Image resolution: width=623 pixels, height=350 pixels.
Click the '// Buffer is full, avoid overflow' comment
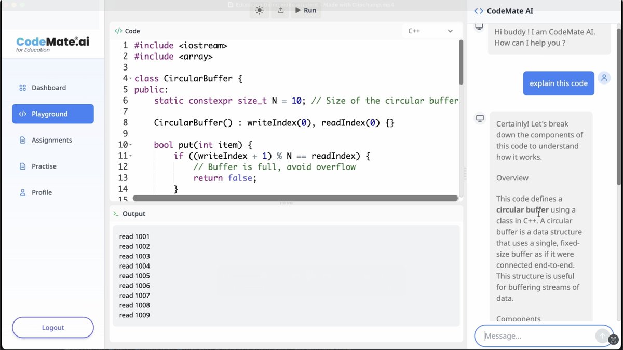pos(275,167)
